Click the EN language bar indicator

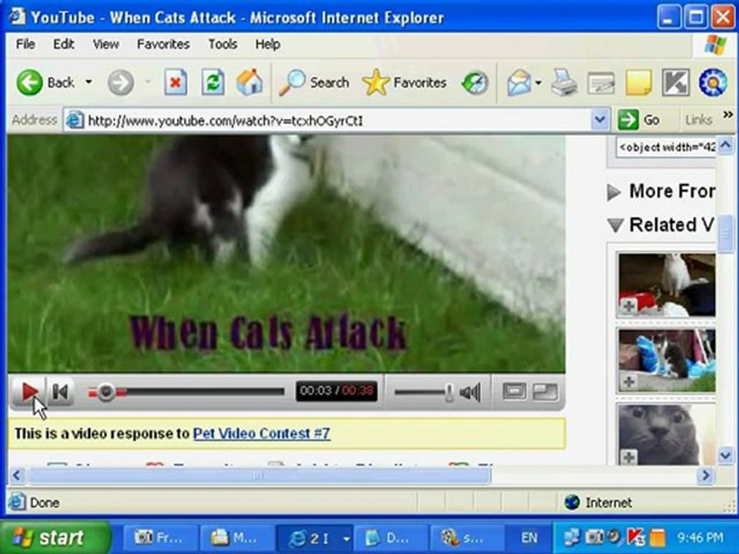(529, 538)
